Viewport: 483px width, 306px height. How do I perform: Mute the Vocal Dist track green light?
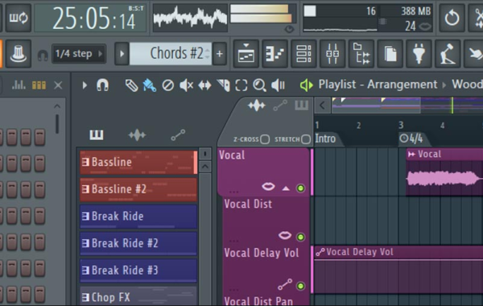(x=300, y=237)
